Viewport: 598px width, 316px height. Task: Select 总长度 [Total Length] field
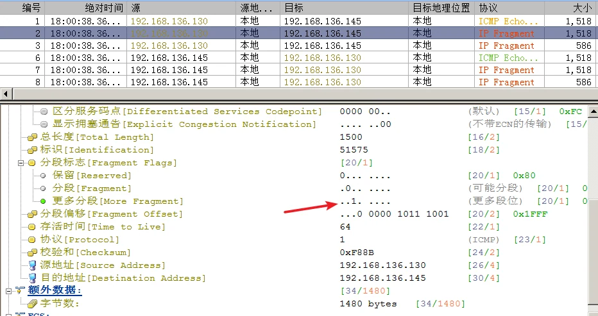click(x=97, y=137)
